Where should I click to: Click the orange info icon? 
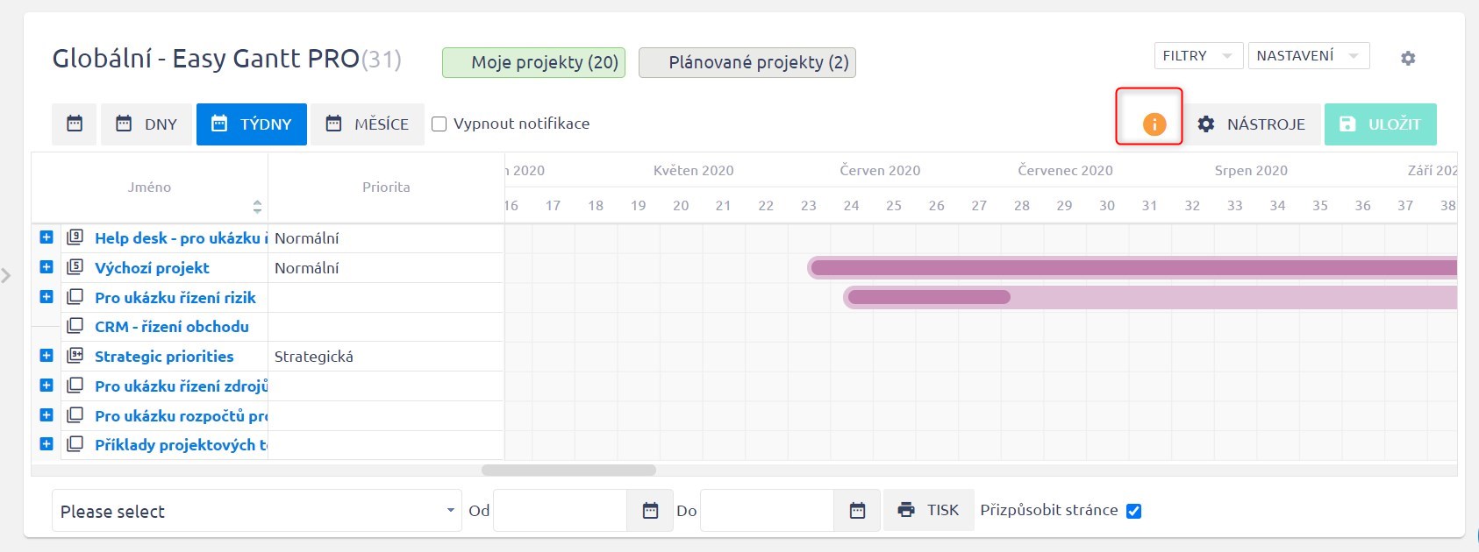(x=1154, y=124)
